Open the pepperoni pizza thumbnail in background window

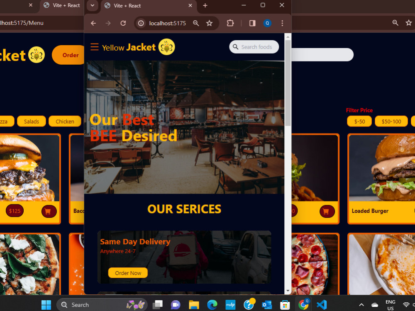click(315, 265)
